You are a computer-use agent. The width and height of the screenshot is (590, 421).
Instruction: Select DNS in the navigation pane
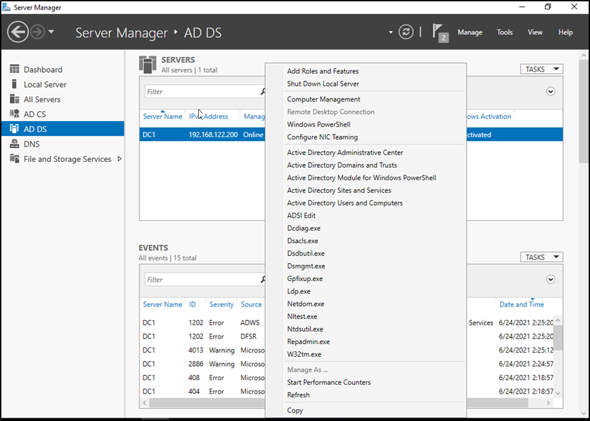(31, 144)
